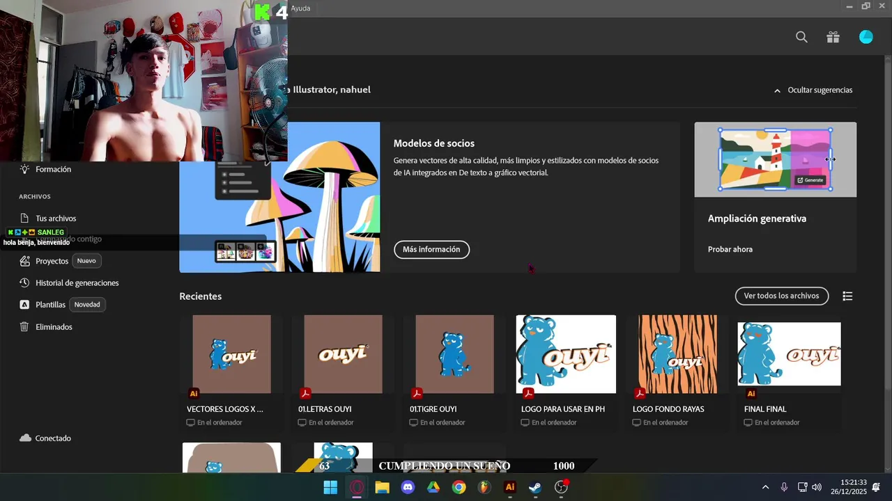Open Windows Start button in taskbar
The height and width of the screenshot is (501, 892).
(330, 487)
